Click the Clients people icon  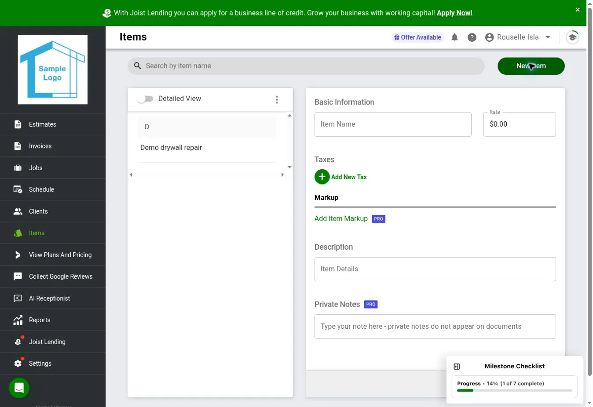(x=18, y=211)
